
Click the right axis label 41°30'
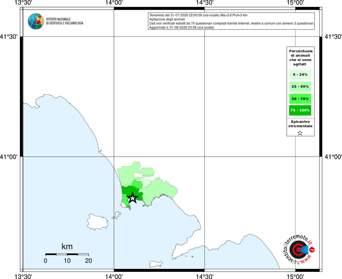point(333,37)
